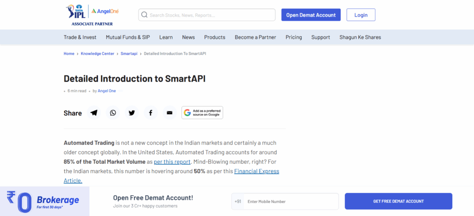
Task: Open Knowledge Center breadcrumb
Action: click(x=97, y=54)
